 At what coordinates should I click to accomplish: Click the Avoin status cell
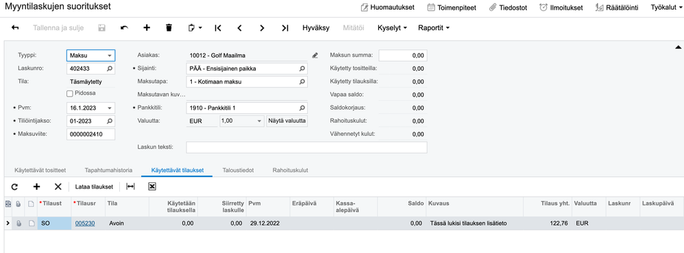coord(127,224)
